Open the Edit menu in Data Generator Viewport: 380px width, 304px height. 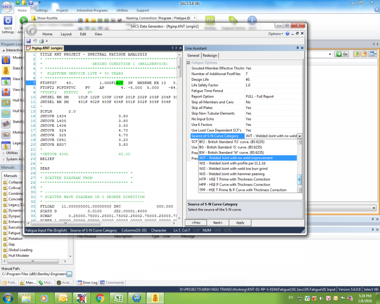tap(83, 34)
